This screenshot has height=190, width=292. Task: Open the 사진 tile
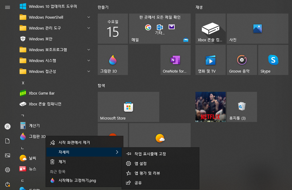pyautogui.click(x=257, y=28)
